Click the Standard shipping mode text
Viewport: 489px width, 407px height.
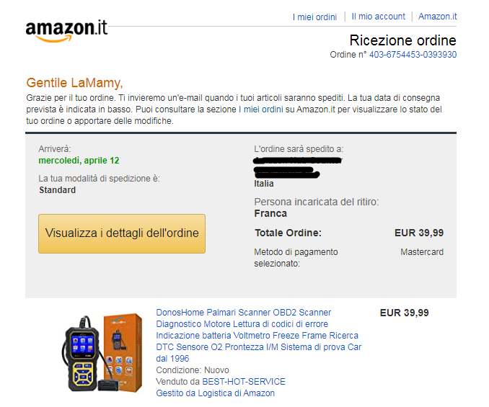(58, 190)
